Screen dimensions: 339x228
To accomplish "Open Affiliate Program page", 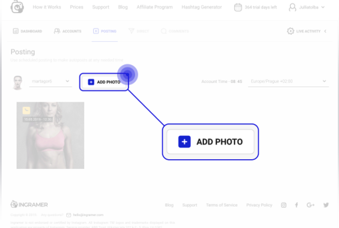I will point(155,7).
